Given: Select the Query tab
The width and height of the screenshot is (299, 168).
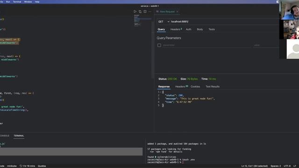Looking at the screenshot, I should 161,29.
